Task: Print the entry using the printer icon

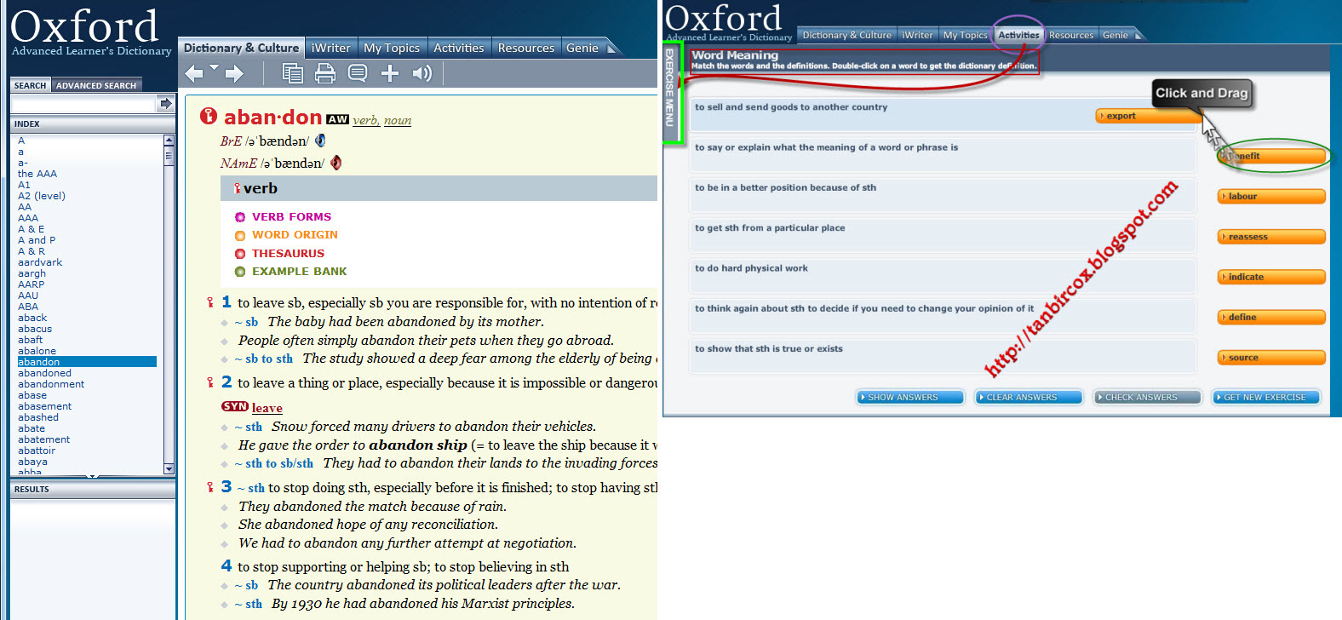Action: click(x=324, y=74)
